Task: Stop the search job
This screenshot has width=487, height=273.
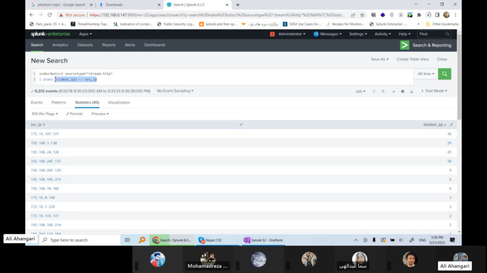Action: coord(383,91)
